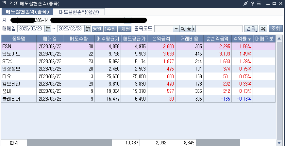
Task: Expand the stock code dropdown arrow
Action: click(176, 29)
